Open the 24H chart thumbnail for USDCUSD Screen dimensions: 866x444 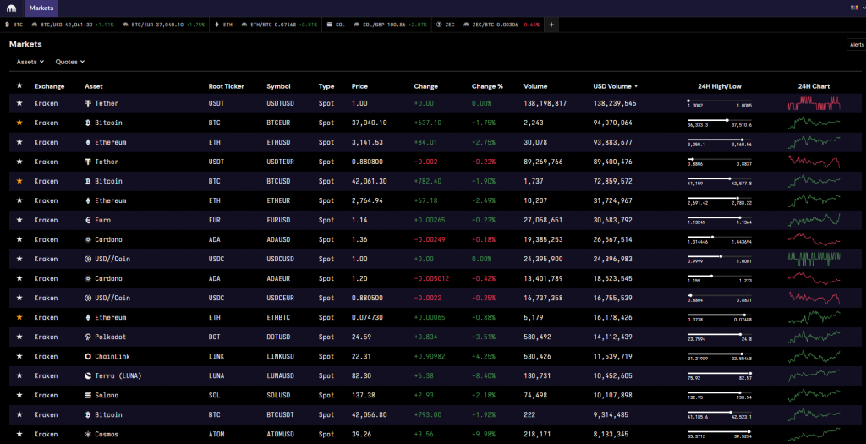tap(814, 257)
